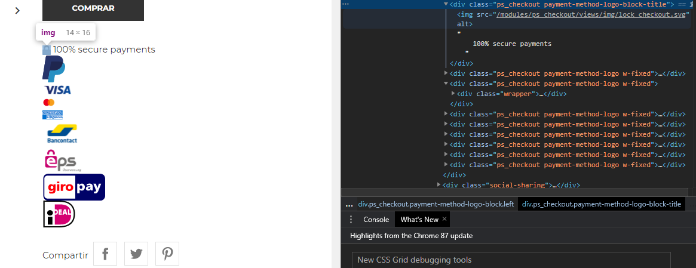
Task: Open the DevTools drawer kebab menu
Action: point(351,219)
